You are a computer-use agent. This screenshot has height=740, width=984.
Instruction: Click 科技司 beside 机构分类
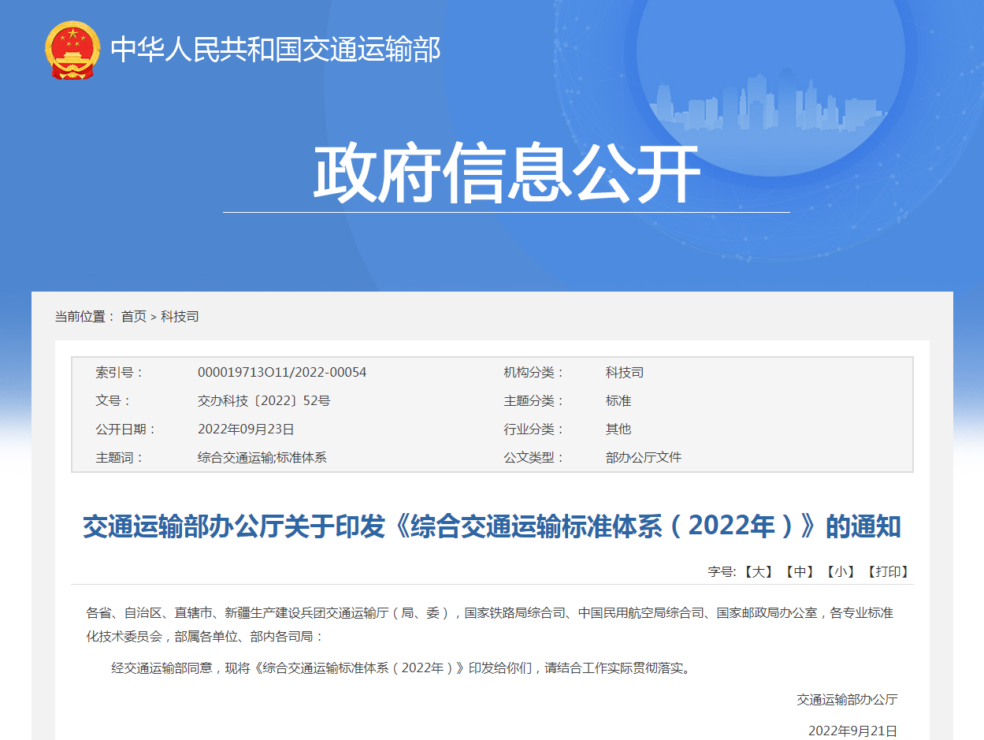[x=624, y=372]
